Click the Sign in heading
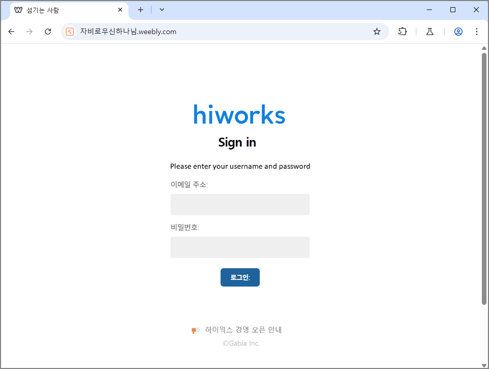The height and width of the screenshot is (369, 489). coord(237,143)
